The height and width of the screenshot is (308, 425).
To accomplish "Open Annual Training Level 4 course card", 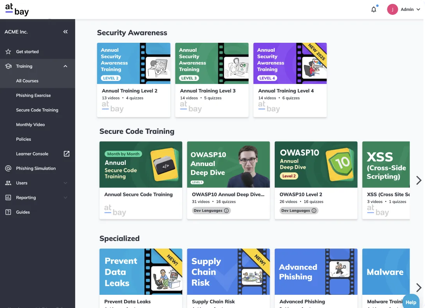I will pos(290,80).
